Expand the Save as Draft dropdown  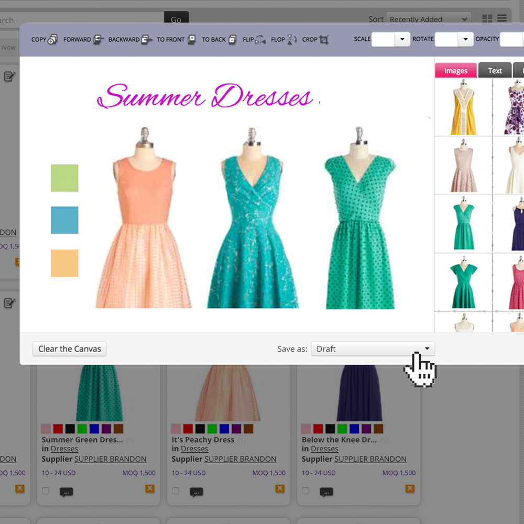click(x=427, y=349)
